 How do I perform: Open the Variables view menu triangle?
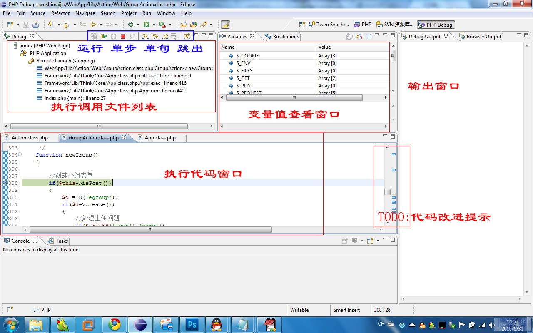(377, 35)
